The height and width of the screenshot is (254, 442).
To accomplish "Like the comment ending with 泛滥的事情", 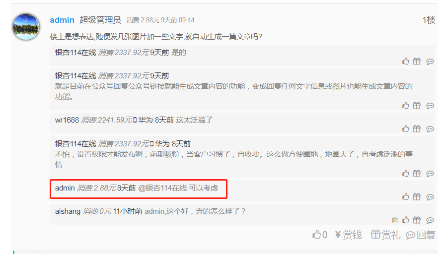I will pyautogui.click(x=405, y=173).
